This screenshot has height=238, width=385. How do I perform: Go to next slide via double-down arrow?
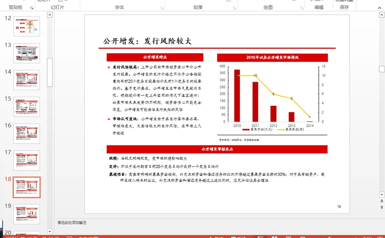(381, 207)
